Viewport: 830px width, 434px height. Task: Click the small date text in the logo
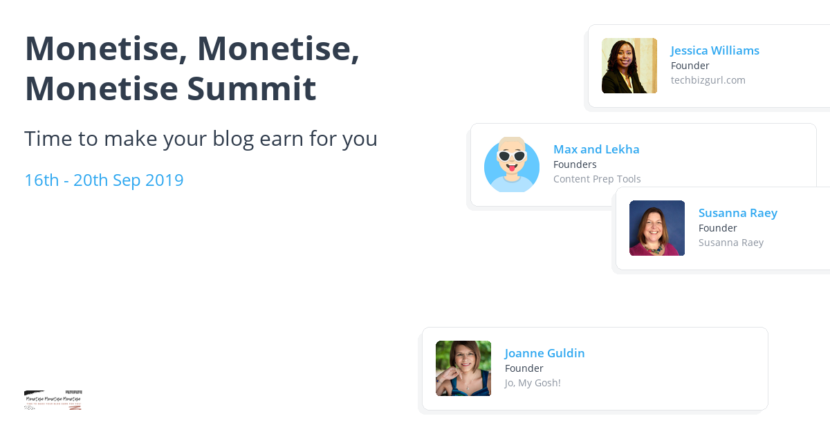30,407
